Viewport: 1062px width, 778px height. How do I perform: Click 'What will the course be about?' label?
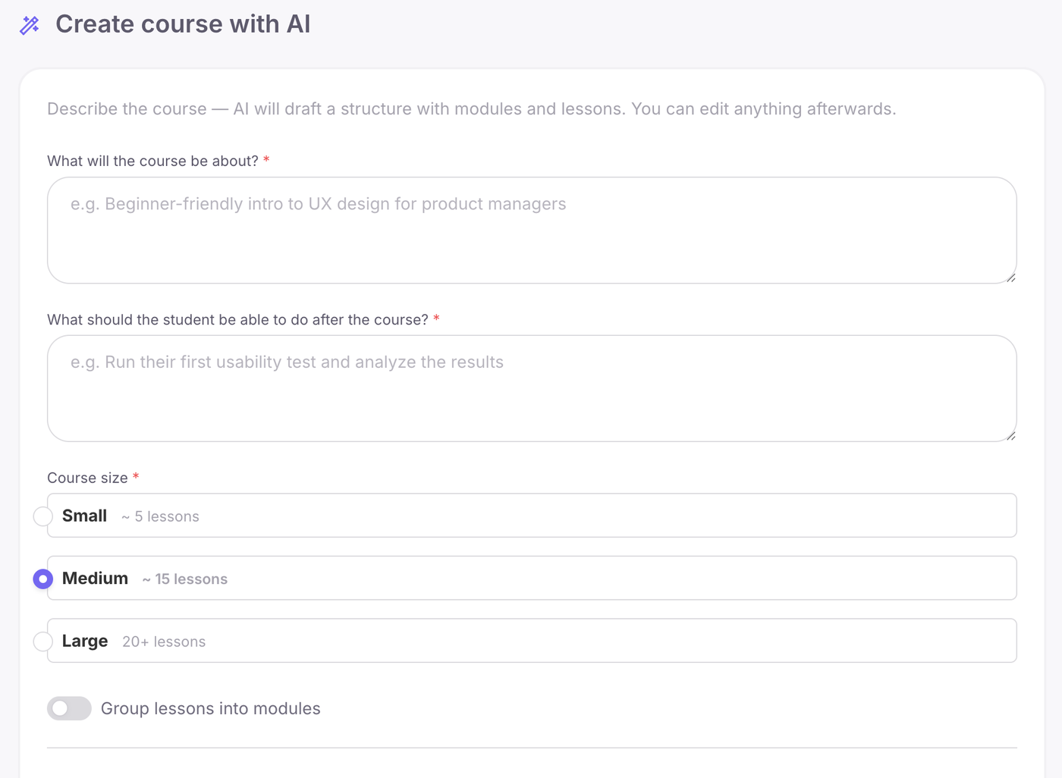pyautogui.click(x=152, y=161)
